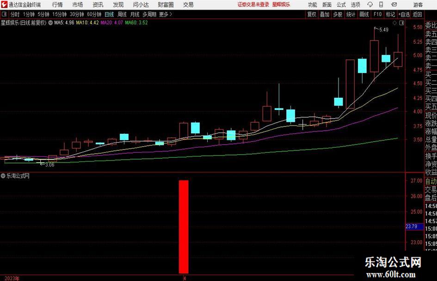The width and height of the screenshot is (437, 281).
Task: Switch to 5分钟 period tab
Action: [43, 14]
